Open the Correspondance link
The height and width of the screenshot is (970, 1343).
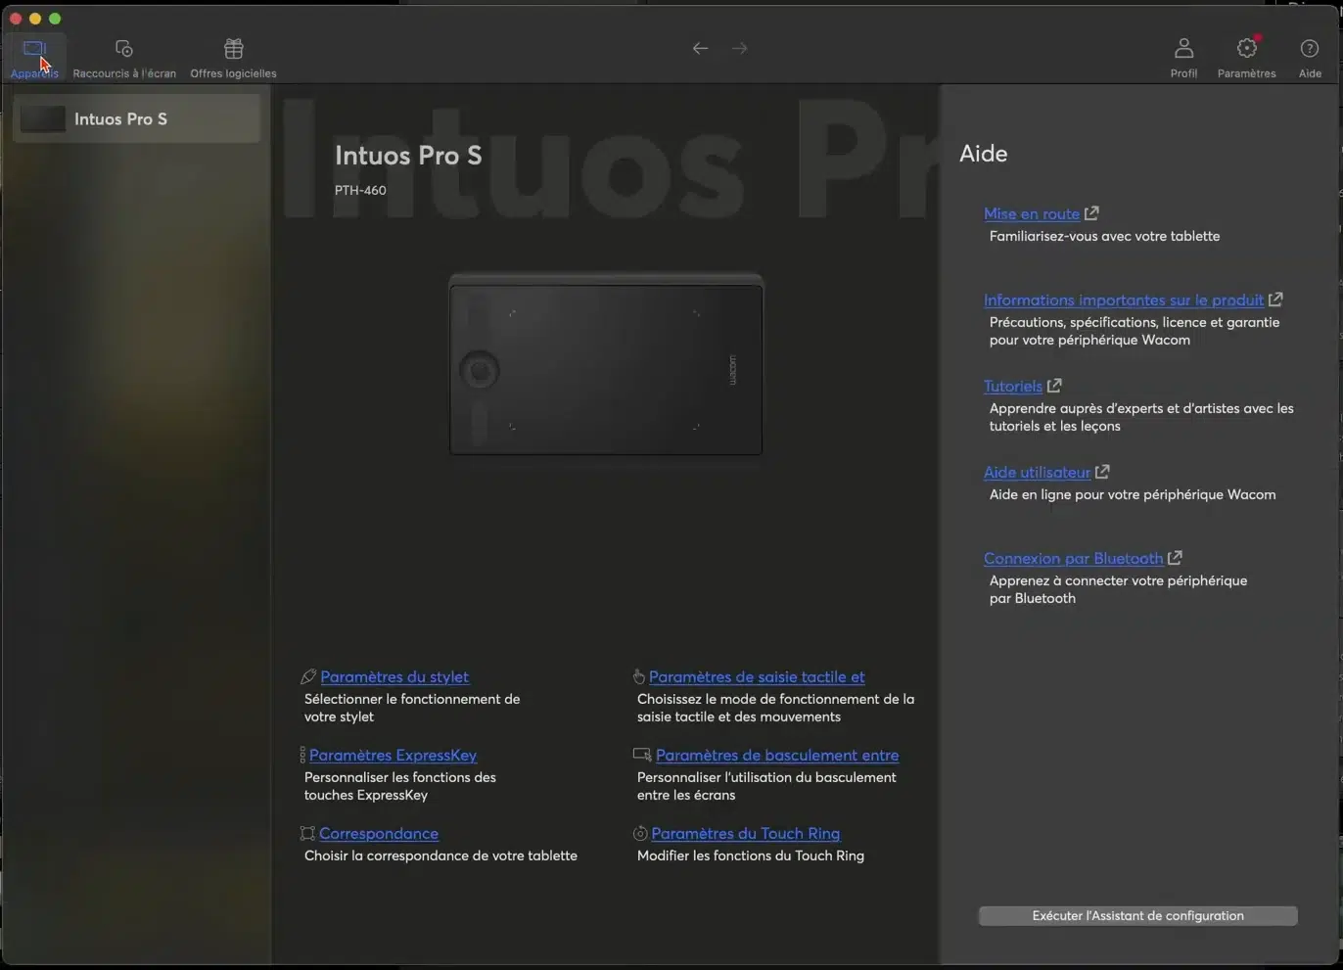(x=379, y=833)
